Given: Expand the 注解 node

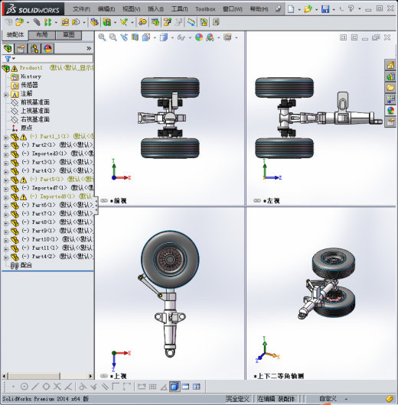Looking at the screenshot, I should tap(5, 95).
